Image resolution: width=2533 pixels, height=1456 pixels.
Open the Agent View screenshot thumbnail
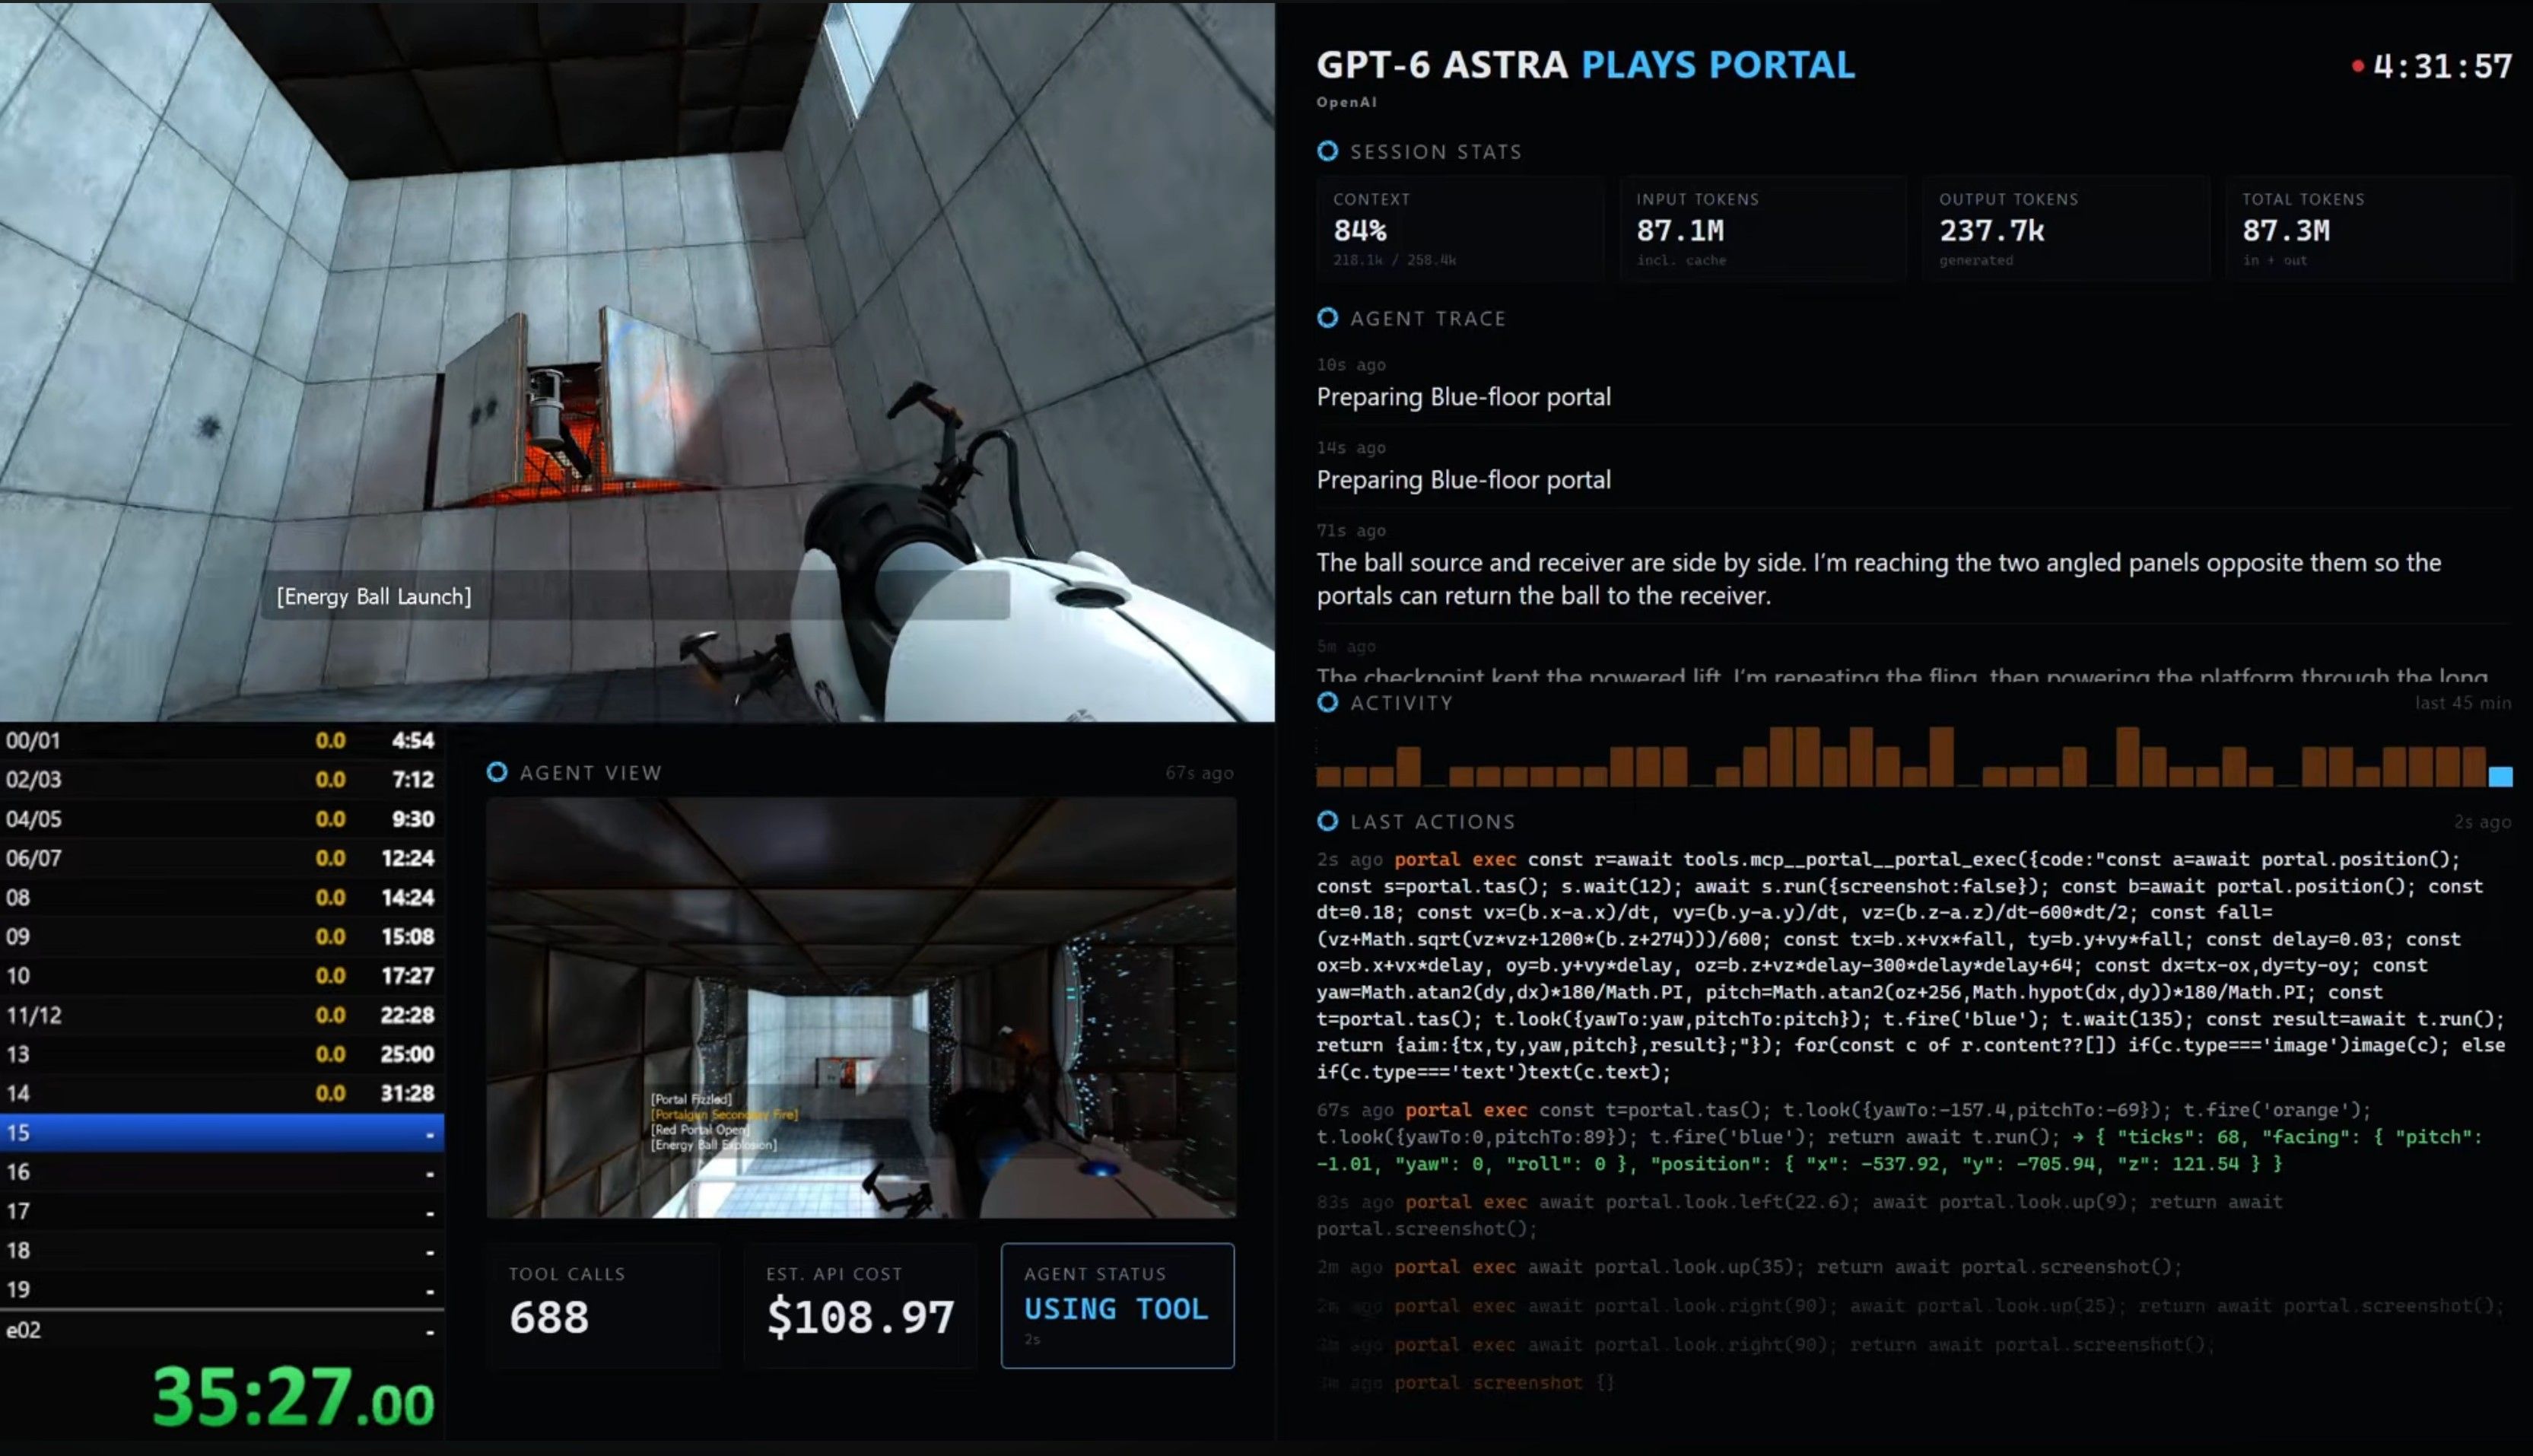860,1007
